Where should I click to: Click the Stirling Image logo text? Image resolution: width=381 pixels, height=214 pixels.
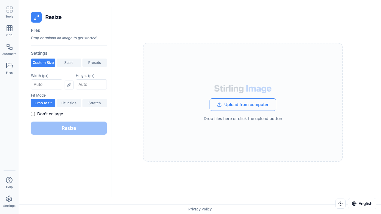click(x=243, y=89)
